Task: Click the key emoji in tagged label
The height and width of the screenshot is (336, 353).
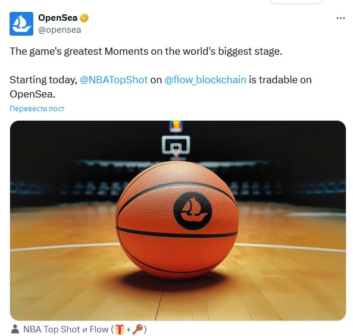Action: (x=138, y=329)
